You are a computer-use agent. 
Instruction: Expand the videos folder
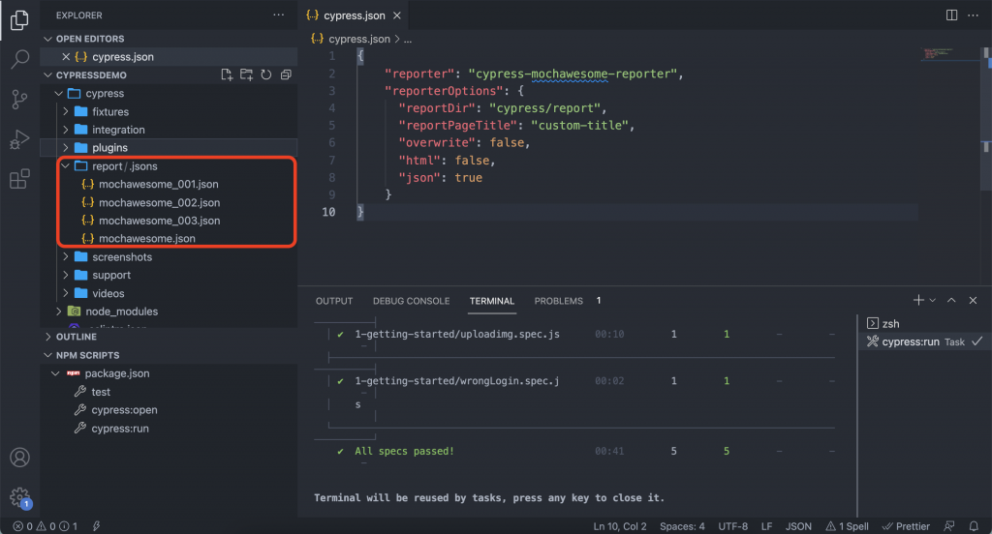(x=65, y=293)
